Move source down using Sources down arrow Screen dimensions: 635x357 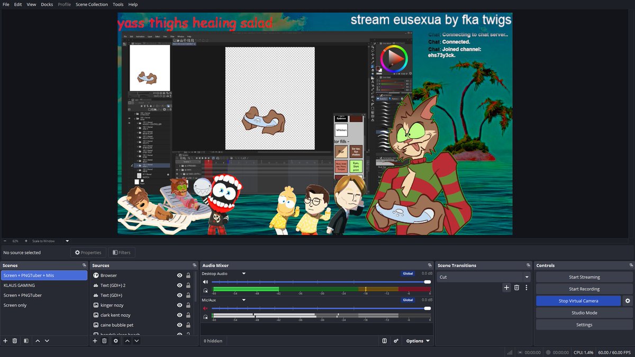tap(137, 341)
